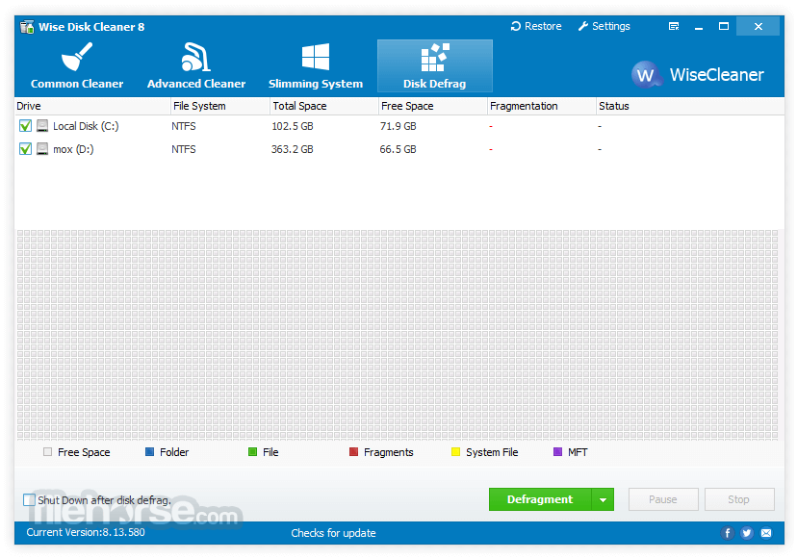This screenshot has height=559, width=797.
Task: Sort by File System column header
Action: click(220, 106)
